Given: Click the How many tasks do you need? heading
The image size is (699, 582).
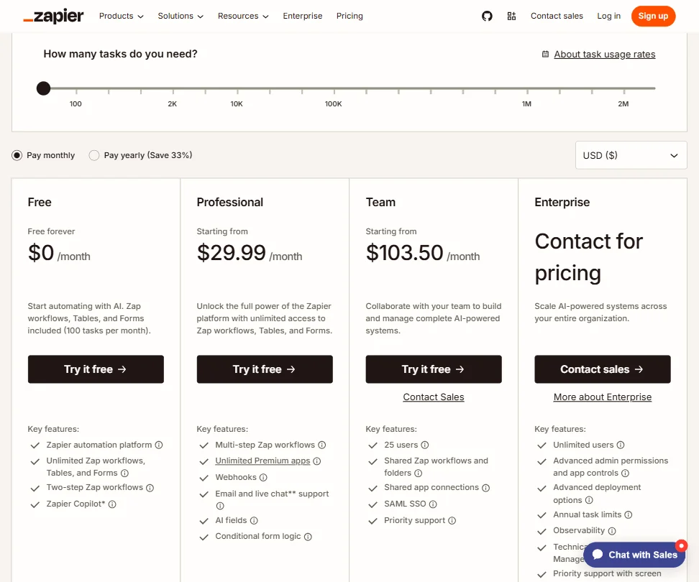Looking at the screenshot, I should click(120, 54).
